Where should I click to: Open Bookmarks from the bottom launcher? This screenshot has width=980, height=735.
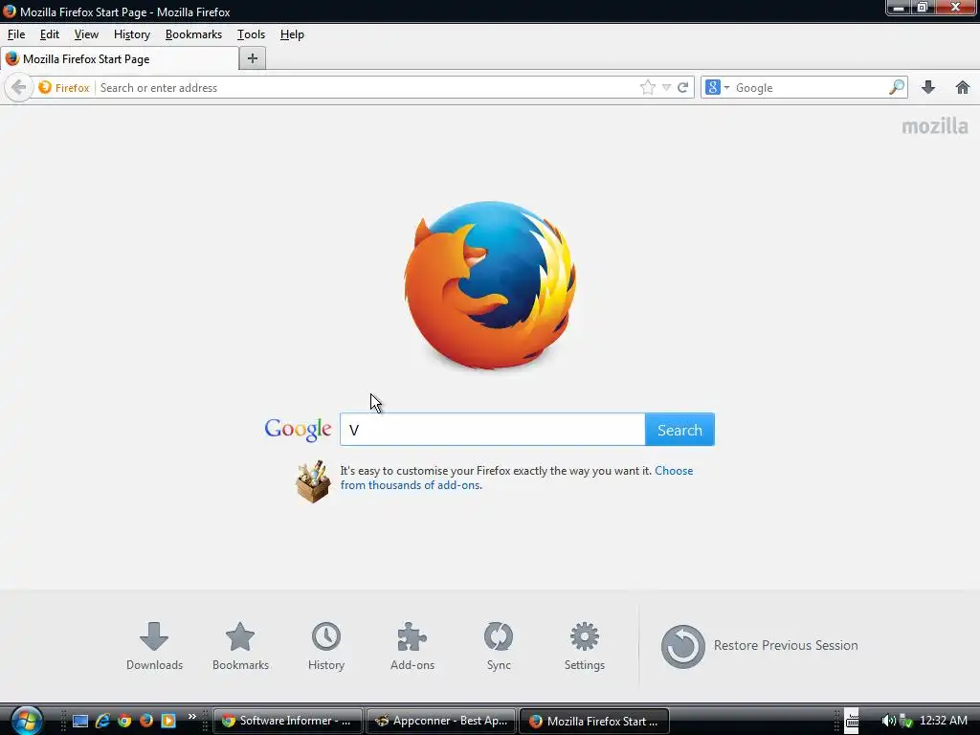click(240, 646)
